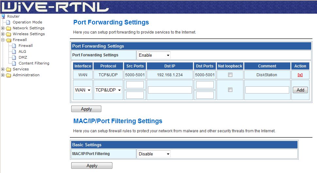Expand the Services tree node
Screen dimensions: 317x173
point(3,69)
